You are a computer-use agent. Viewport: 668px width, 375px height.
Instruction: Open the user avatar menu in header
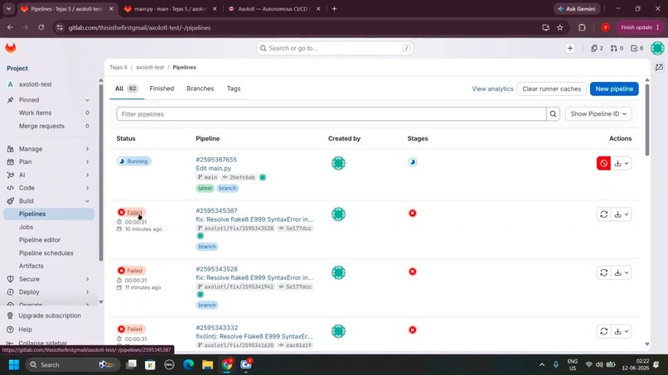(657, 48)
